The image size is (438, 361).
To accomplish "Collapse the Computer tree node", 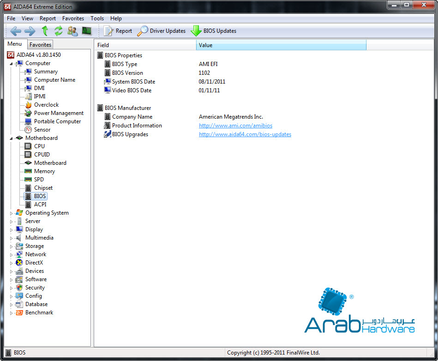I will tap(11, 64).
